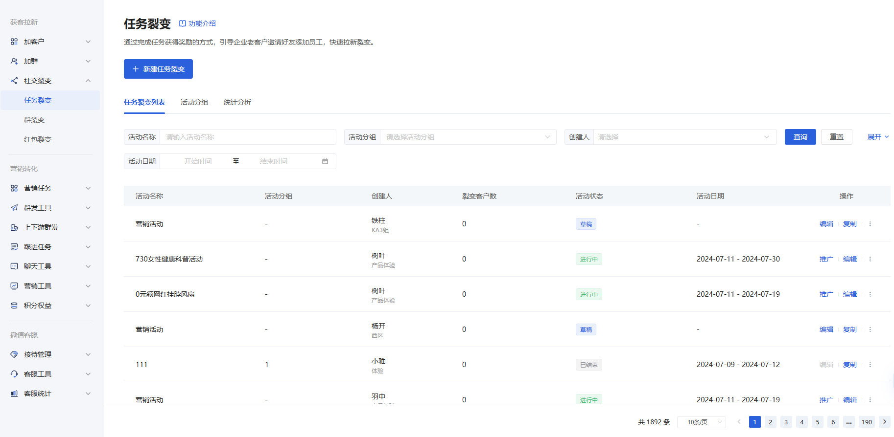Viewport: 894px width, 437px height.
Task: Click the 群发工具 paper-plane icon
Action: pos(14,208)
